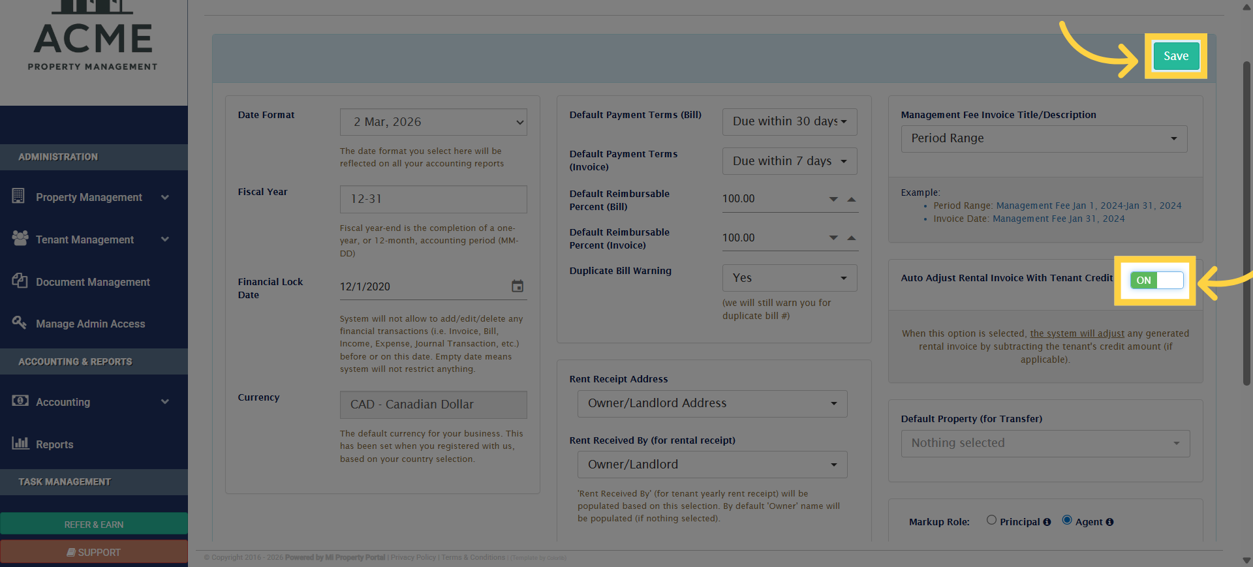
Task: Click the Currency field CAD - Canadian Dollar
Action: pyautogui.click(x=433, y=405)
